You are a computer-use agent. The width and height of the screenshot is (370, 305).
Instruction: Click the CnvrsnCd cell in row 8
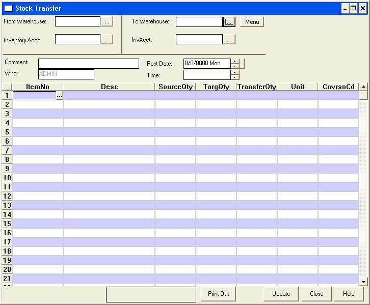point(338,159)
